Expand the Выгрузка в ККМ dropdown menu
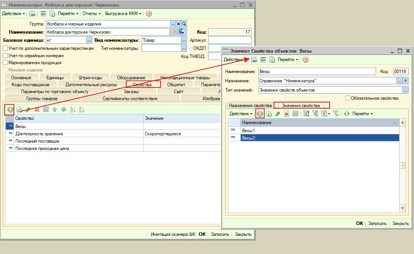Image resolution: width=414 pixels, height=254 pixels. click(x=124, y=14)
